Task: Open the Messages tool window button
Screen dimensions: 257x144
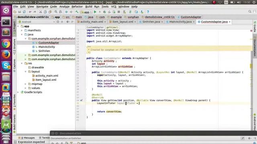Action: click(27, 138)
